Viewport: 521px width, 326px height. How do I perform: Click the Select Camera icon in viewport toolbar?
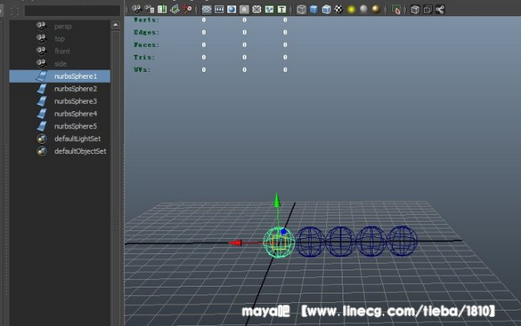[x=136, y=9]
